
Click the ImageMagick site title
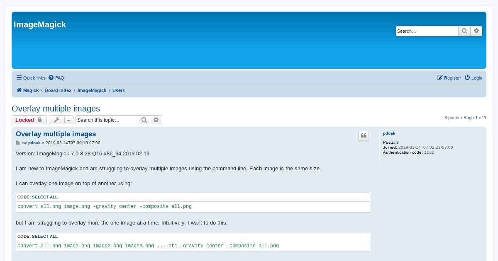point(40,24)
